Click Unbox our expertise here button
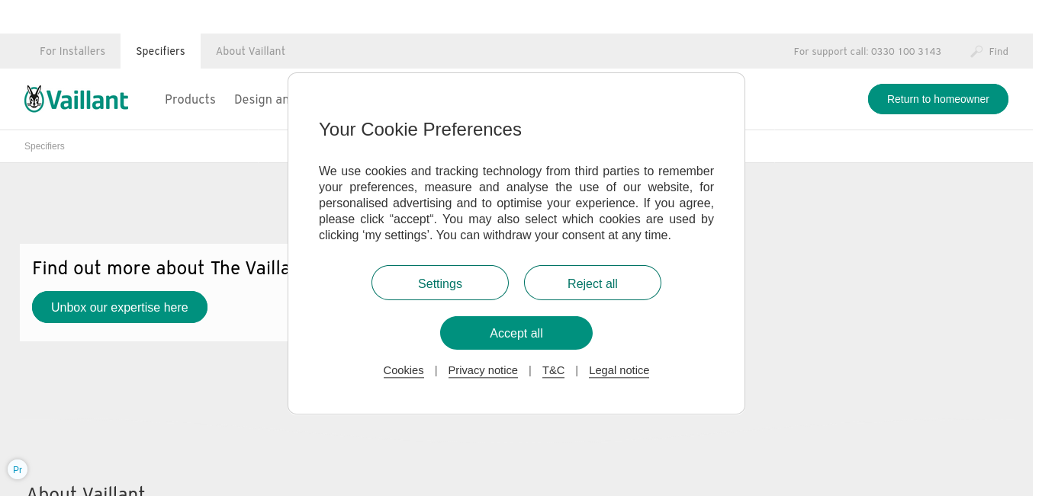 [x=120, y=307]
